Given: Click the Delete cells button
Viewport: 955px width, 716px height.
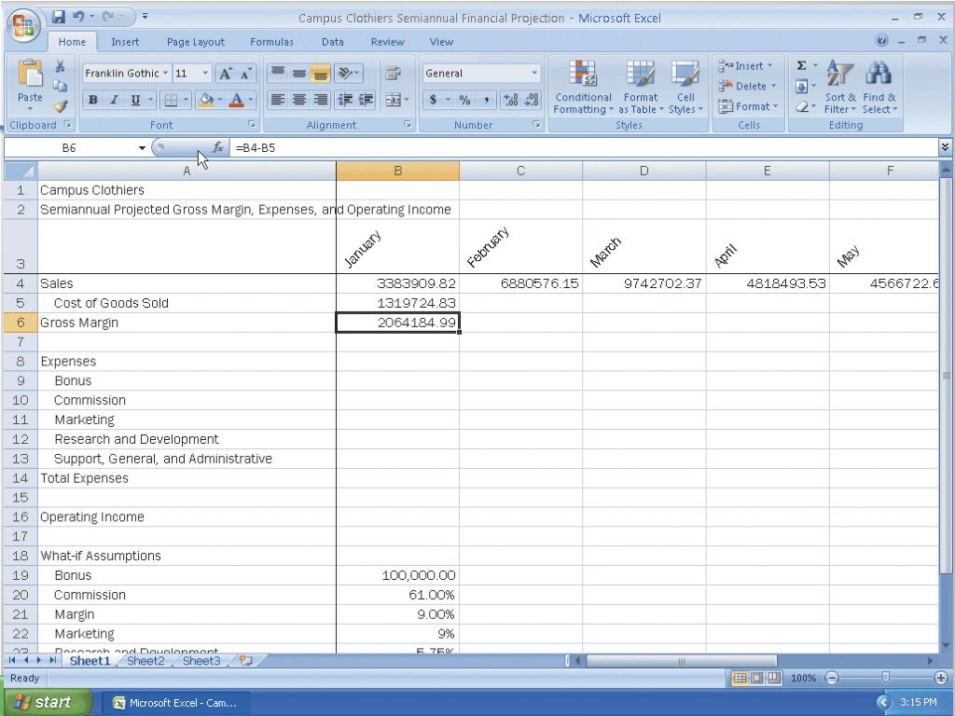Looking at the screenshot, I should pyautogui.click(x=747, y=86).
